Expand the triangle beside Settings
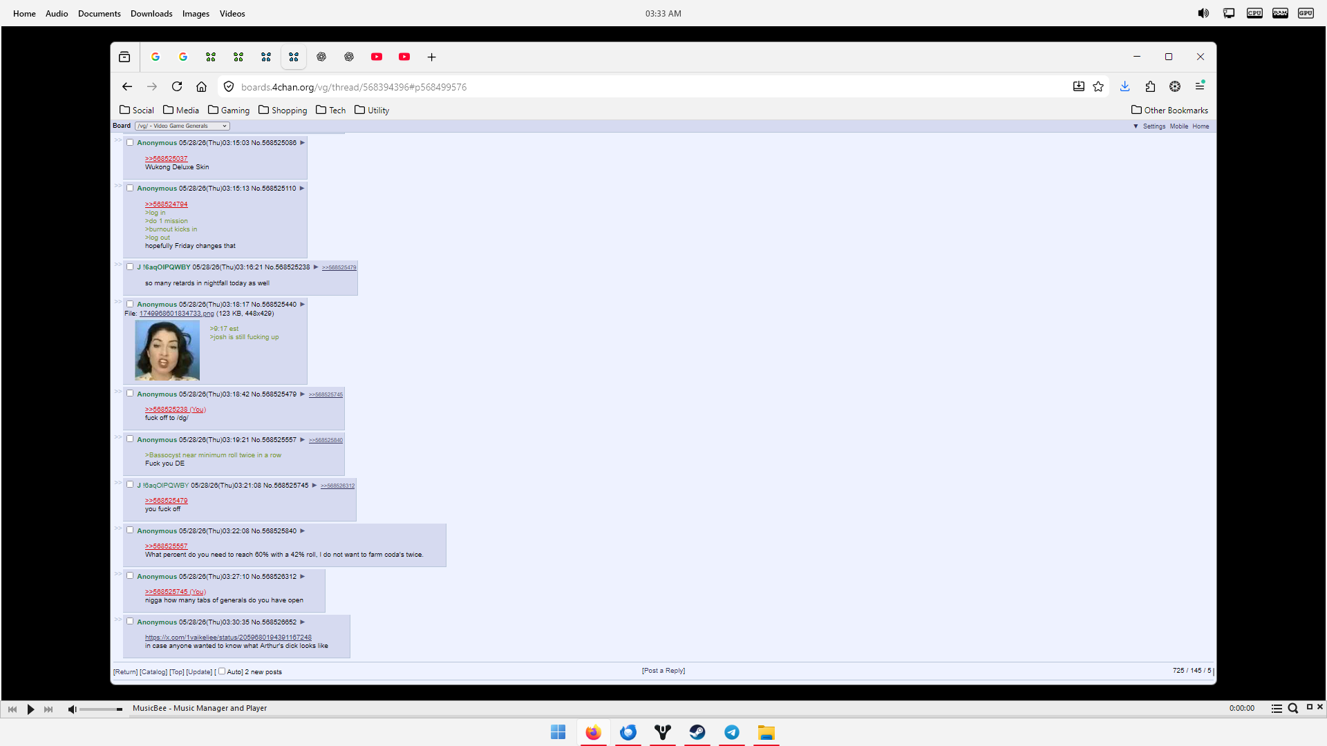1327x746 pixels. (x=1136, y=126)
